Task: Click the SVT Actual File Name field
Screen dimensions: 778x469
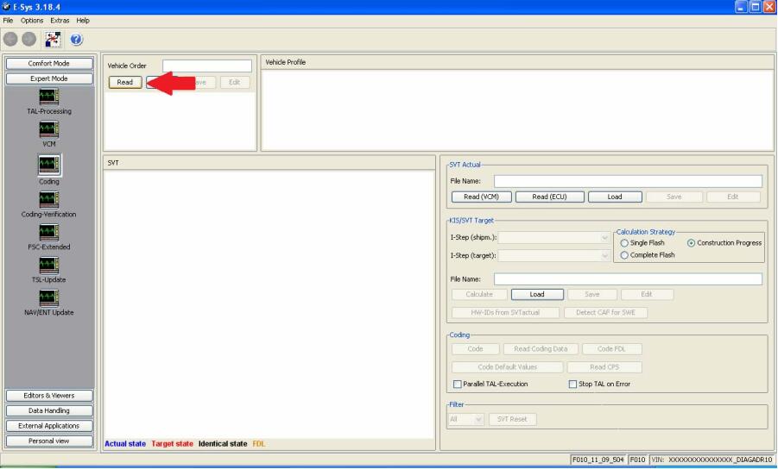Action: coord(628,181)
